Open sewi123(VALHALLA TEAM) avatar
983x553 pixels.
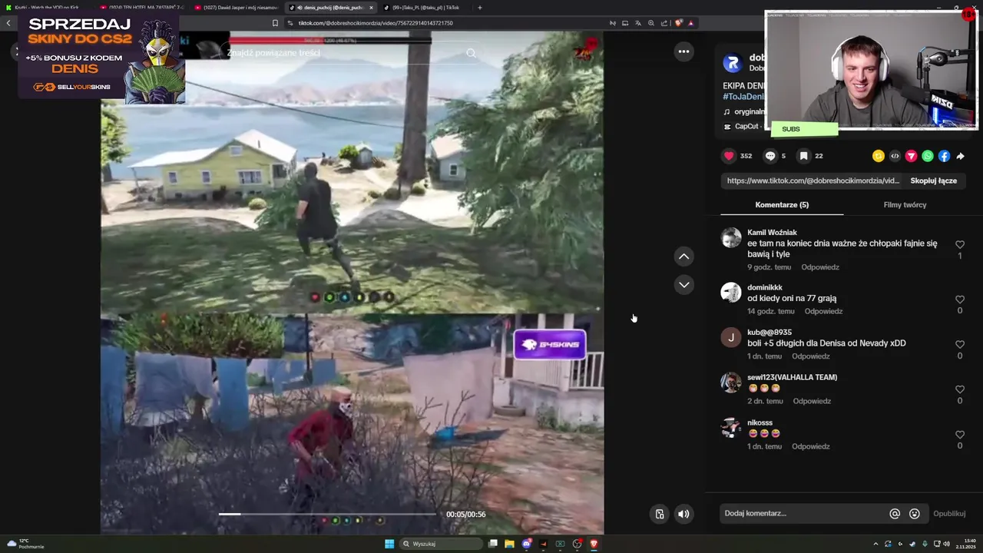point(731,382)
